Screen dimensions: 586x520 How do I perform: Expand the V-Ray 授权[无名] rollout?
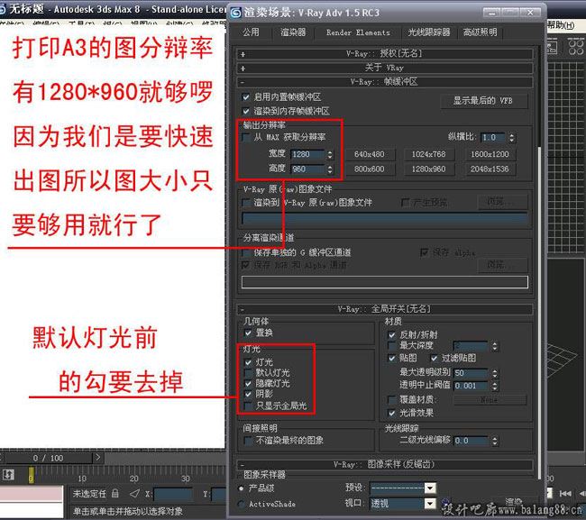click(x=385, y=54)
